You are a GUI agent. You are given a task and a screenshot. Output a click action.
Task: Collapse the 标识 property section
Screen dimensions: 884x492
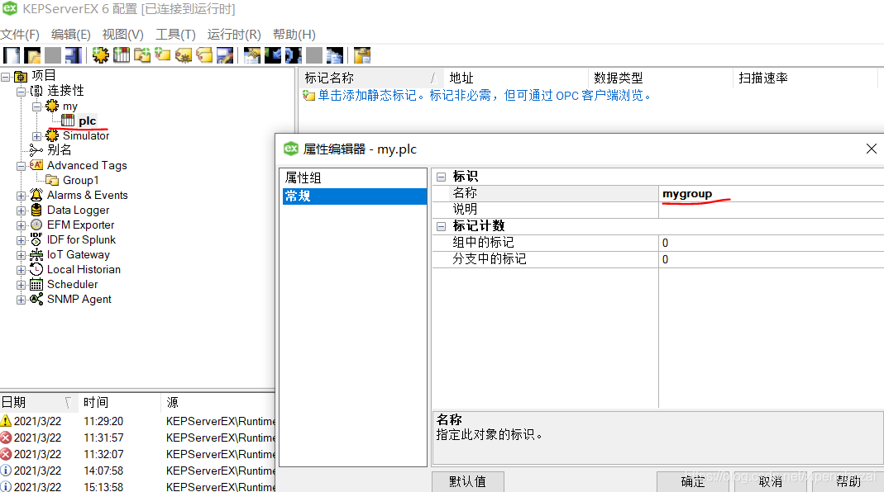click(x=441, y=177)
